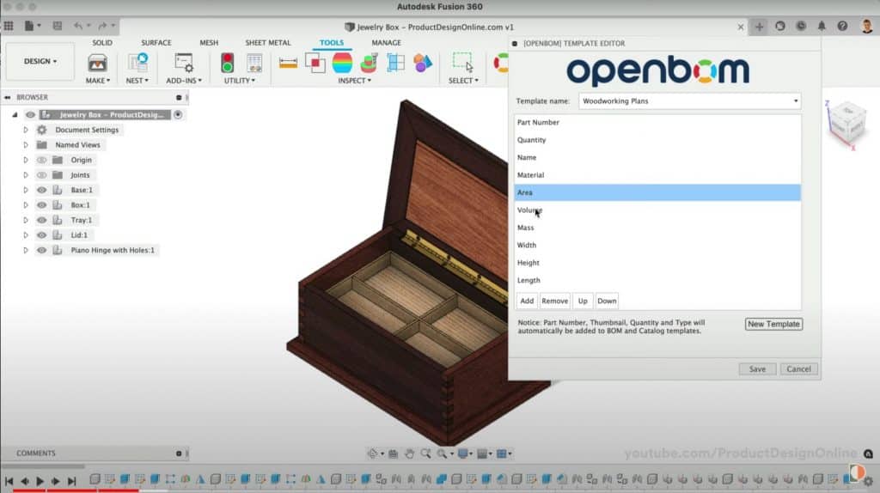The width and height of the screenshot is (880, 493).
Task: Open Scripts and Add-Ins icon
Action: click(184, 63)
